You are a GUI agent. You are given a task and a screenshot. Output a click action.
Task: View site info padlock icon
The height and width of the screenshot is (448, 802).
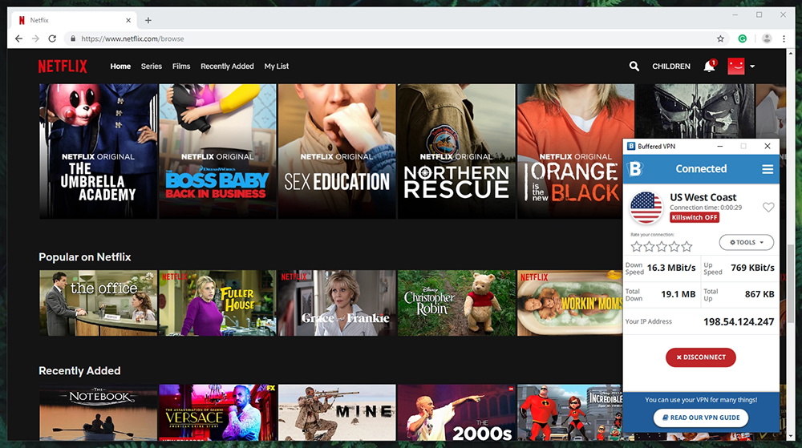tap(73, 38)
